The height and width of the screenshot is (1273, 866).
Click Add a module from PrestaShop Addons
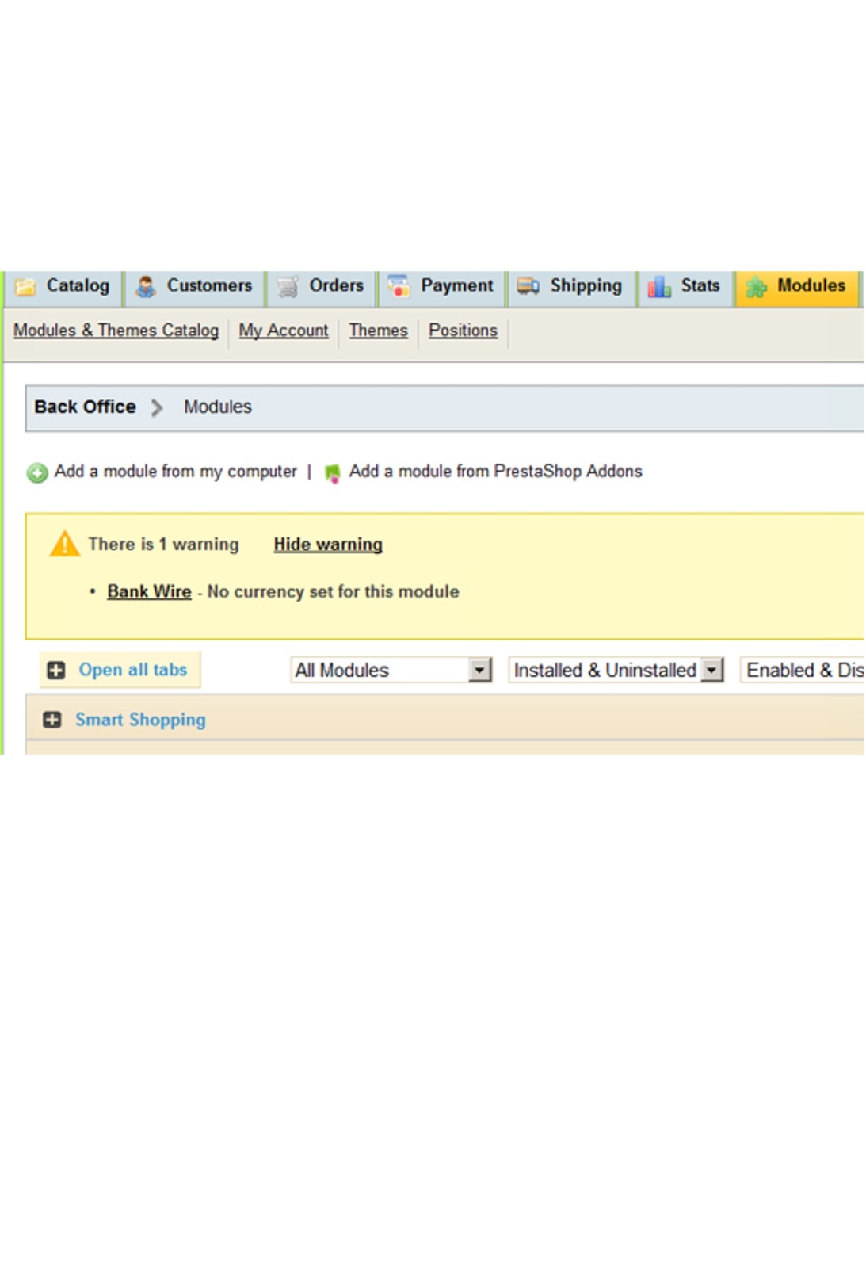(x=495, y=472)
